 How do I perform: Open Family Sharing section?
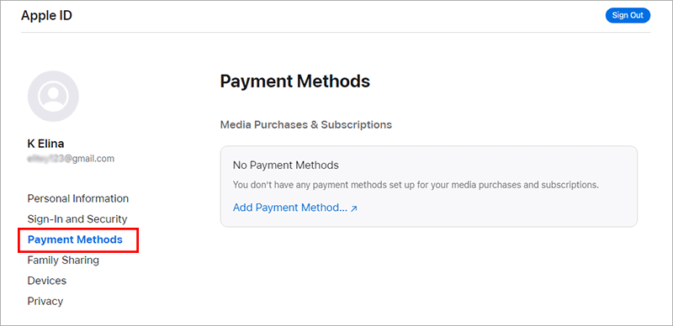coord(63,260)
